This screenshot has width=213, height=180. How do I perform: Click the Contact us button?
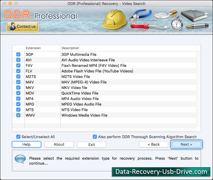[22, 26]
